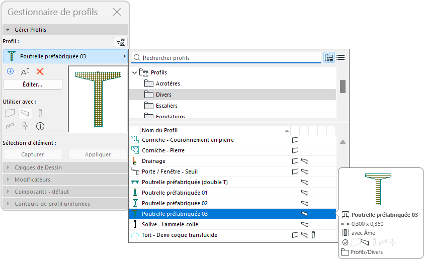The width and height of the screenshot is (424, 259).
Task: Toggle Use with Object chair icon
Action: tap(25, 126)
